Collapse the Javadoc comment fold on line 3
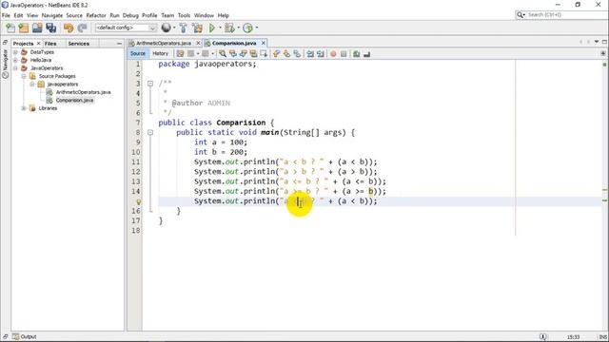This screenshot has height=342, width=609. click(150, 84)
